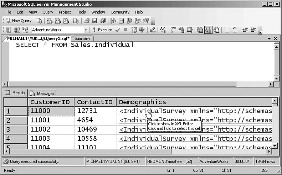Start an Analysis Services XMLA query
The height and width of the screenshot is (175, 282).
point(66,21)
